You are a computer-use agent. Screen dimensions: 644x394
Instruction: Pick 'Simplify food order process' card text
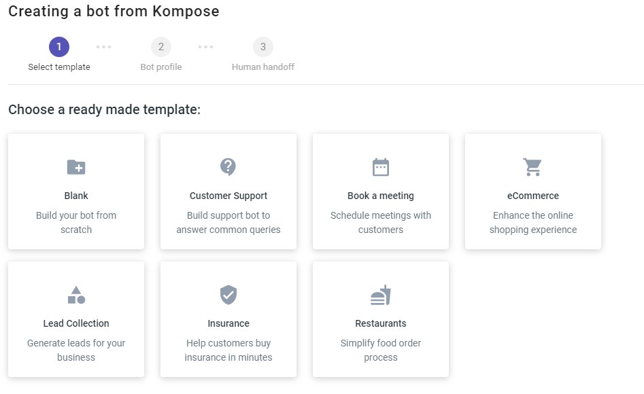(x=381, y=350)
